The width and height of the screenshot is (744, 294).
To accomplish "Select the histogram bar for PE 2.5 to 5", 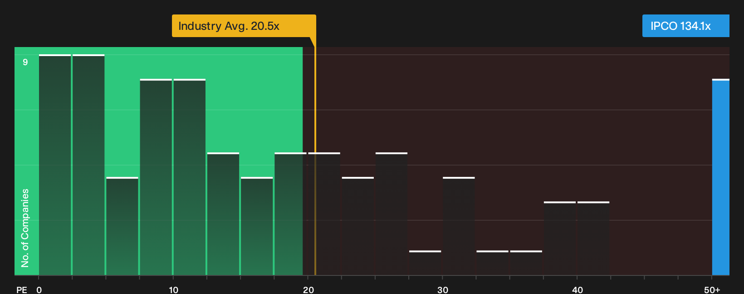I will [88, 165].
